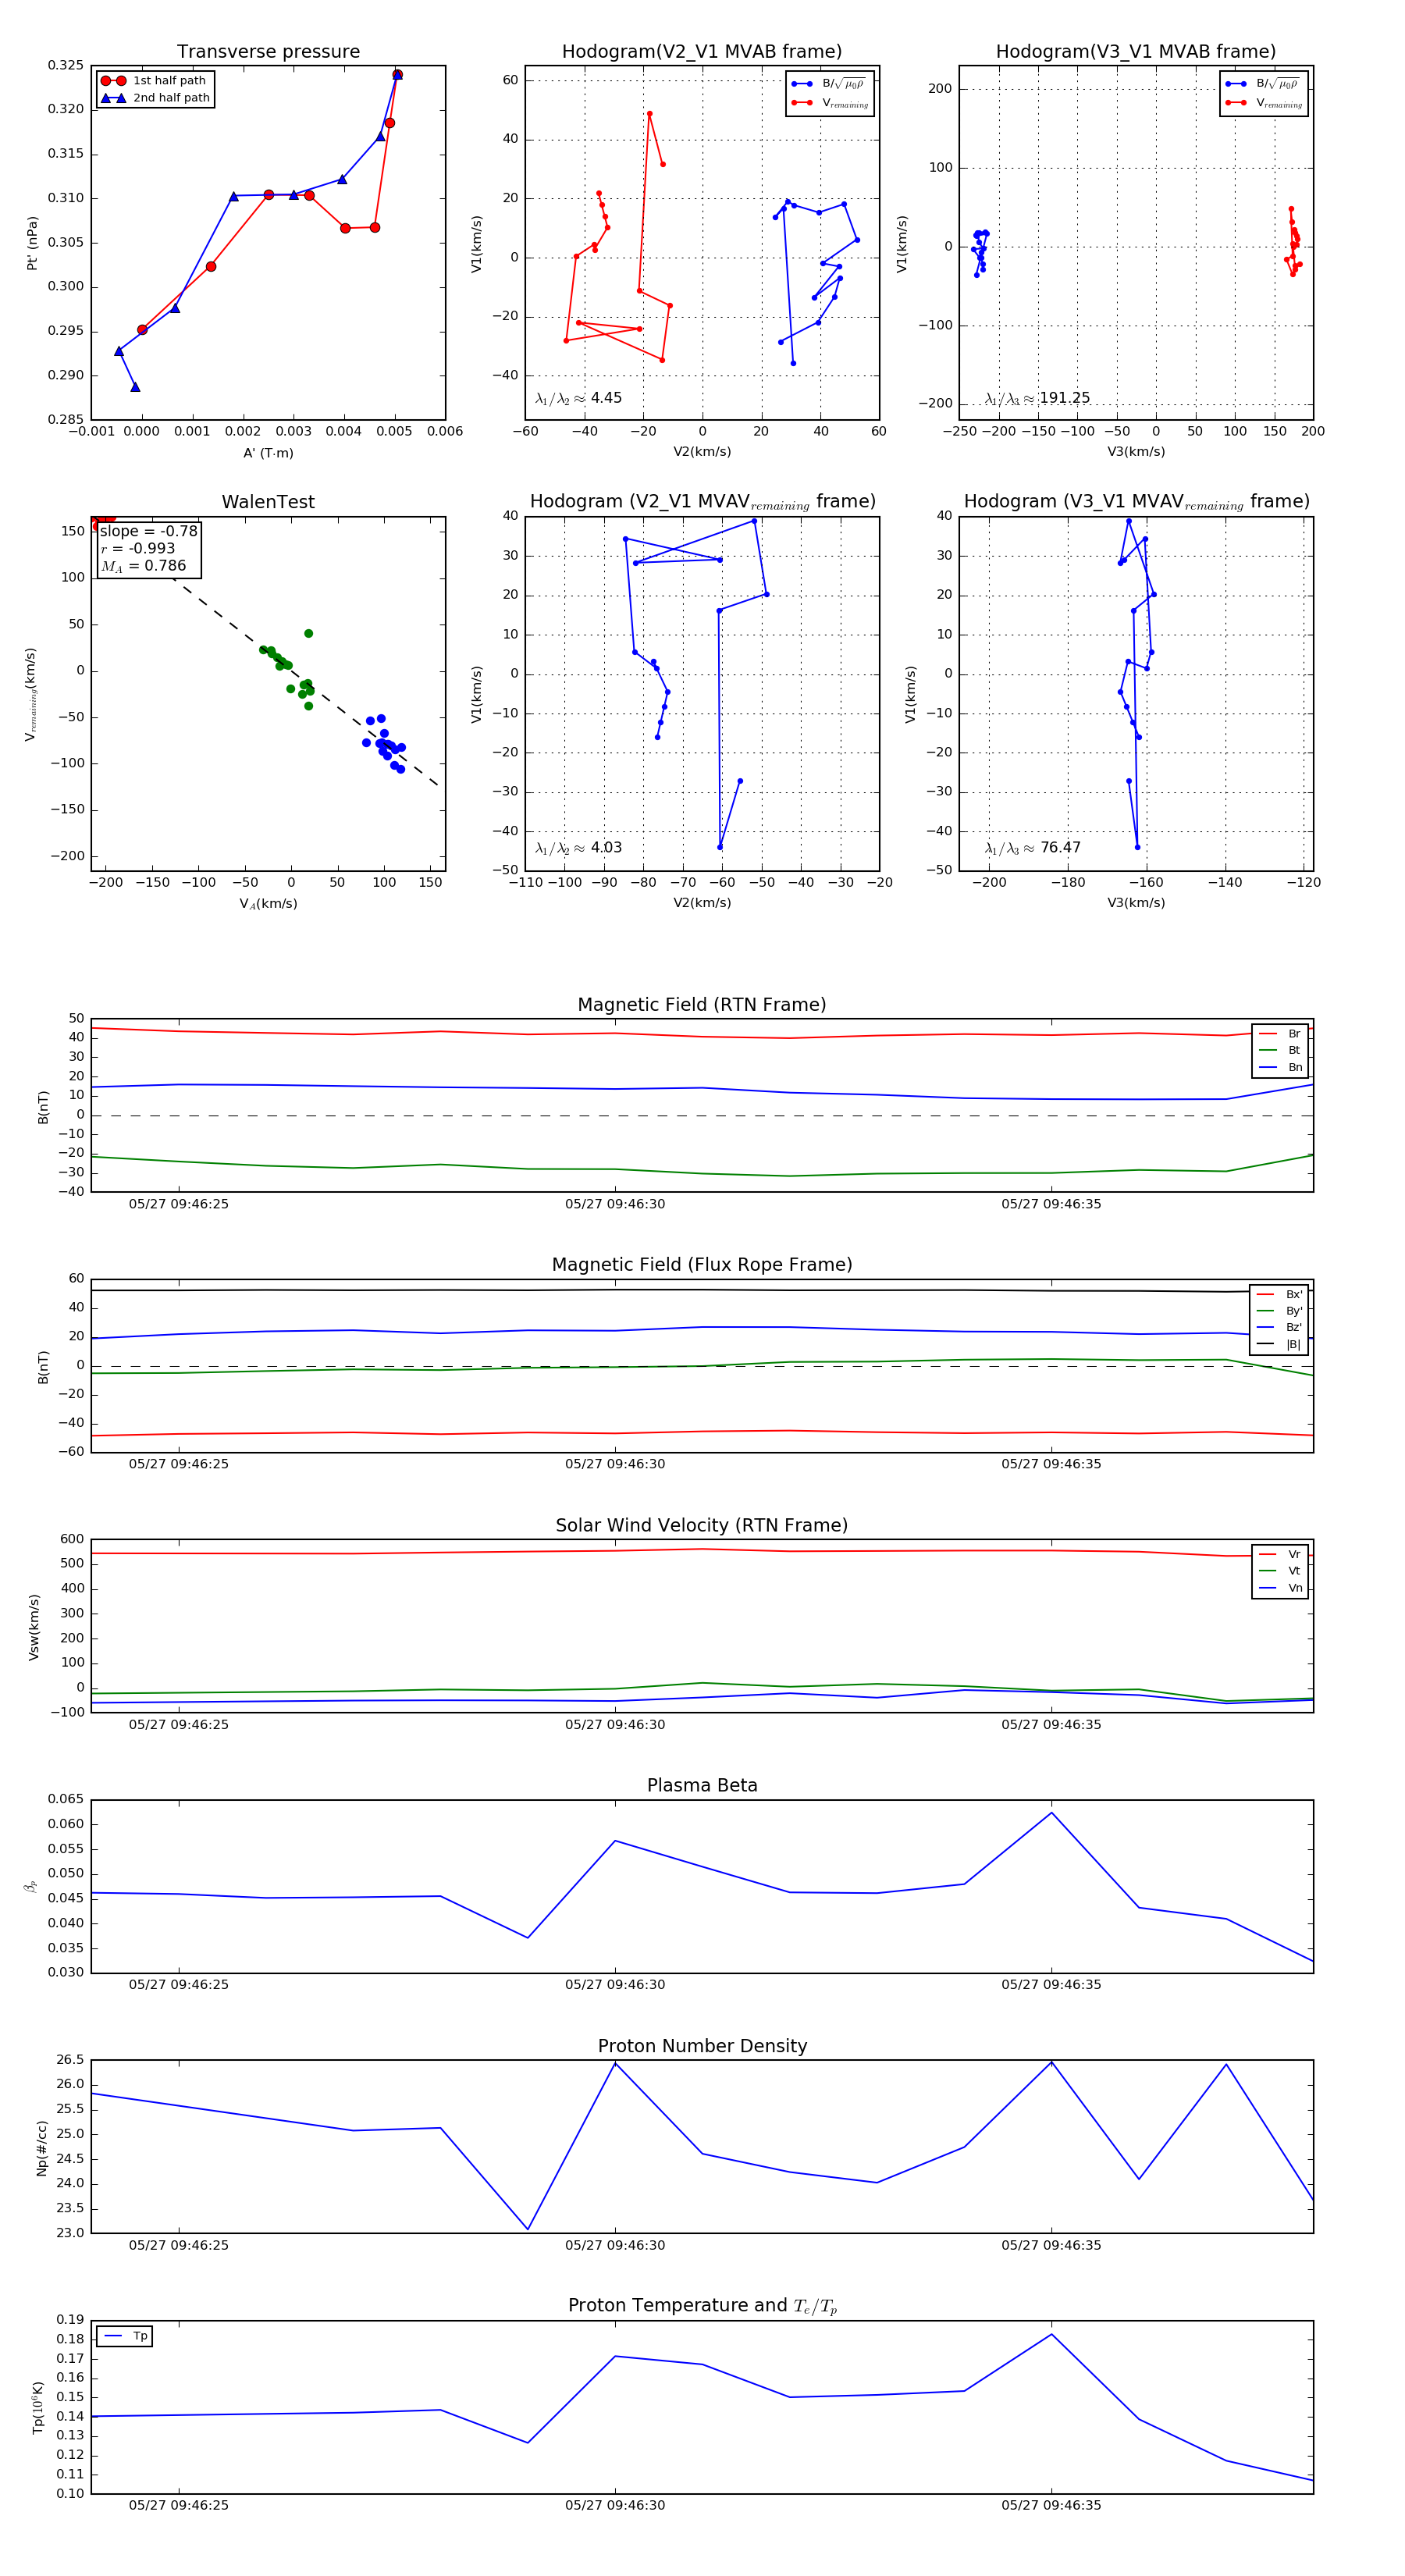Click the "Transverse pressure" plot title

268,52
